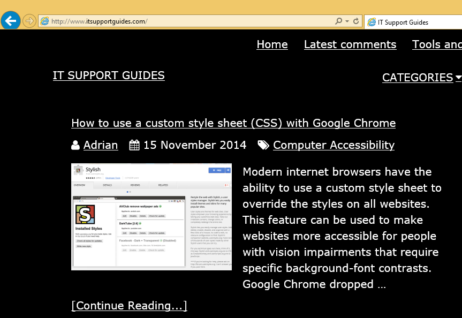Click the Forward navigation arrow button
The image size is (462, 318).
point(29,21)
